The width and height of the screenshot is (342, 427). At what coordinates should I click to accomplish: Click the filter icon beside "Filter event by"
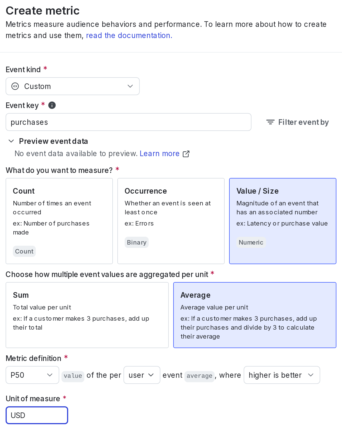[270, 122]
